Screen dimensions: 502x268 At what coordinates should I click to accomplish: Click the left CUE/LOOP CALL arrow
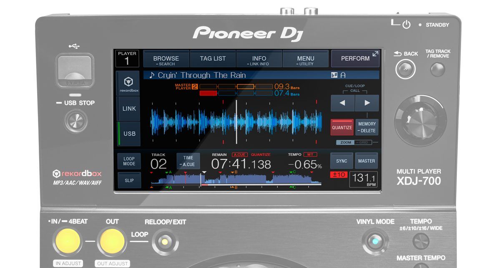click(342, 103)
